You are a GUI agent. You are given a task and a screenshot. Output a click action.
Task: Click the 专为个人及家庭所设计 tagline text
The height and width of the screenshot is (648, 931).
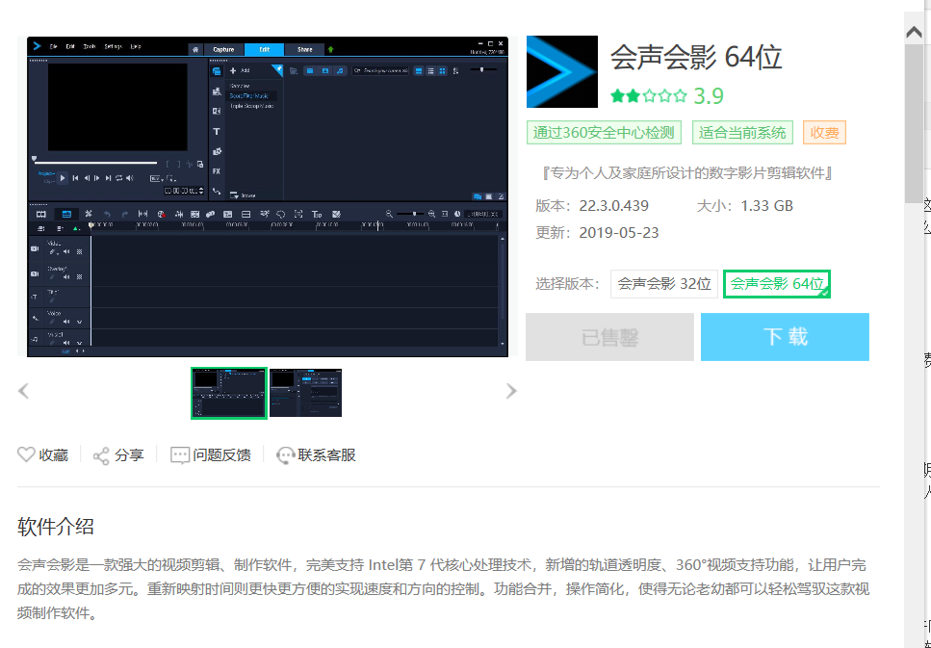click(x=685, y=173)
